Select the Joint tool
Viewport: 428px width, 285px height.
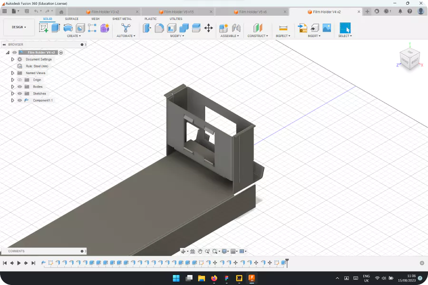[236, 28]
